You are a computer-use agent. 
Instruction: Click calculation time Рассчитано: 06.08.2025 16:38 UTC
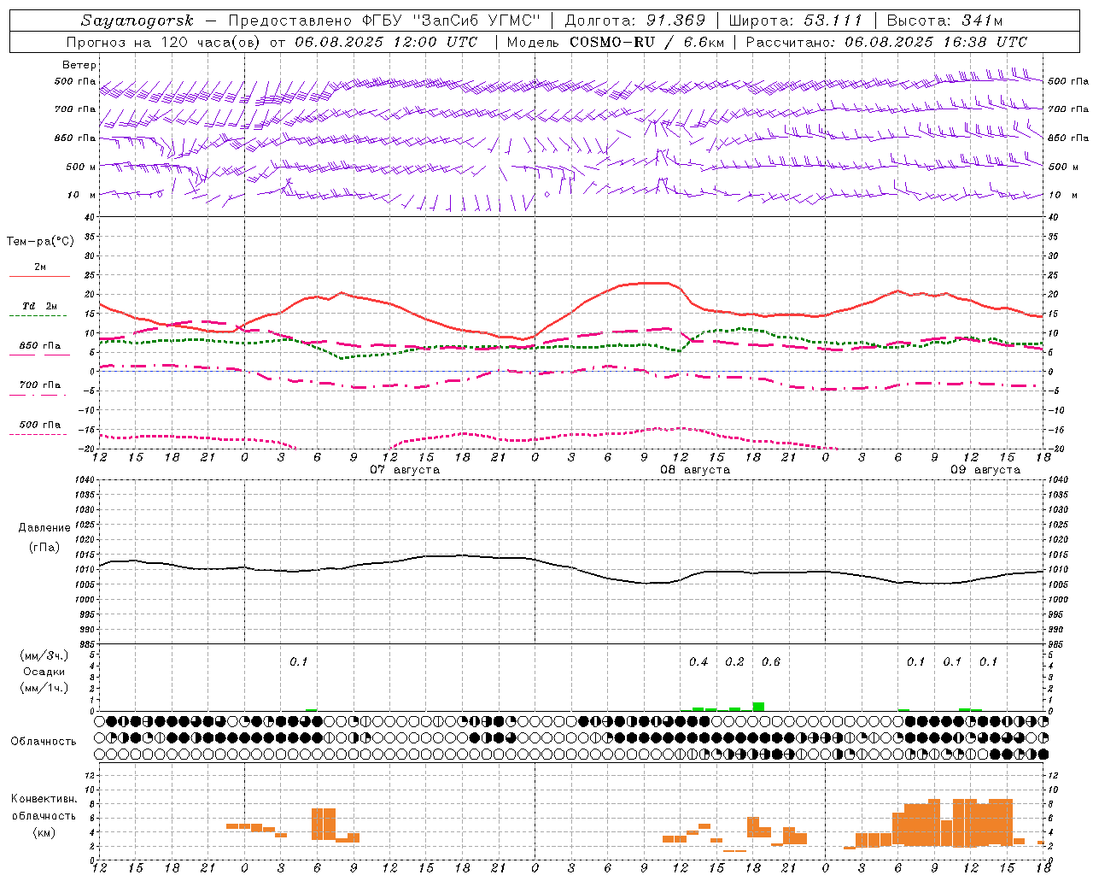pos(886,42)
